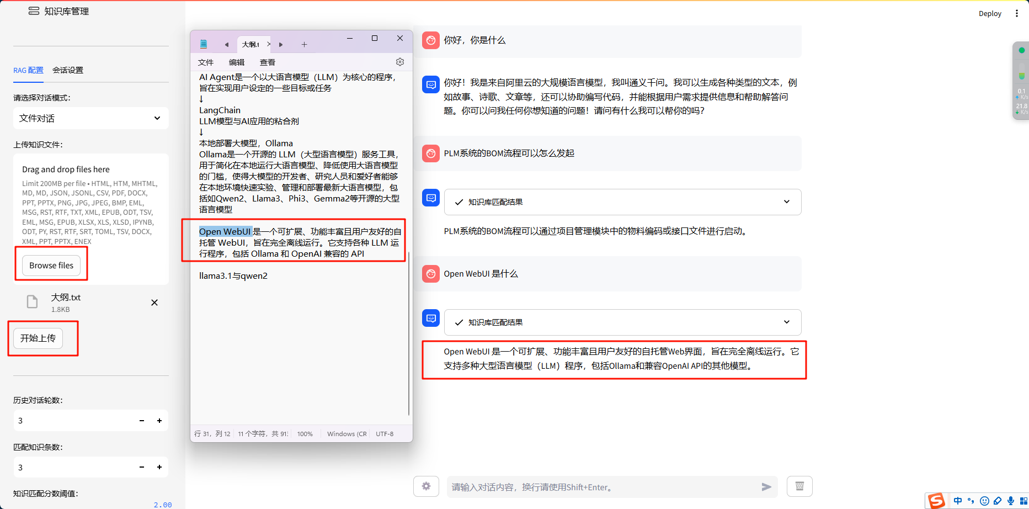The width and height of the screenshot is (1029, 509).
Task: Click the 开始上传 button
Action: 38,338
